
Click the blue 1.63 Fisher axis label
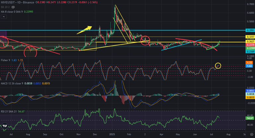pos(249,66)
